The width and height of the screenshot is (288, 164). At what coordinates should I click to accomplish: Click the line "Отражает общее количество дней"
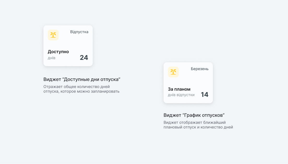(x=76, y=87)
